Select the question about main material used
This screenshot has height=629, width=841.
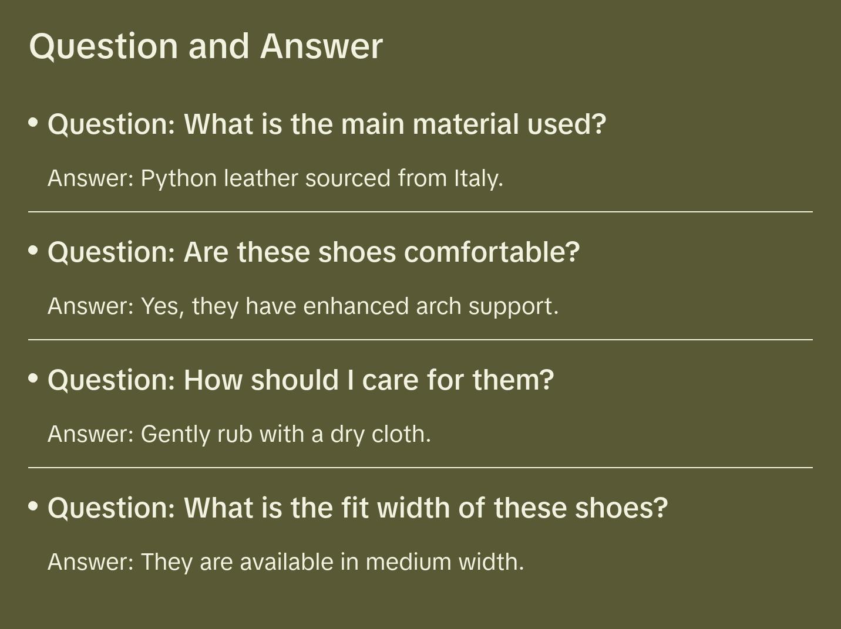pos(327,124)
